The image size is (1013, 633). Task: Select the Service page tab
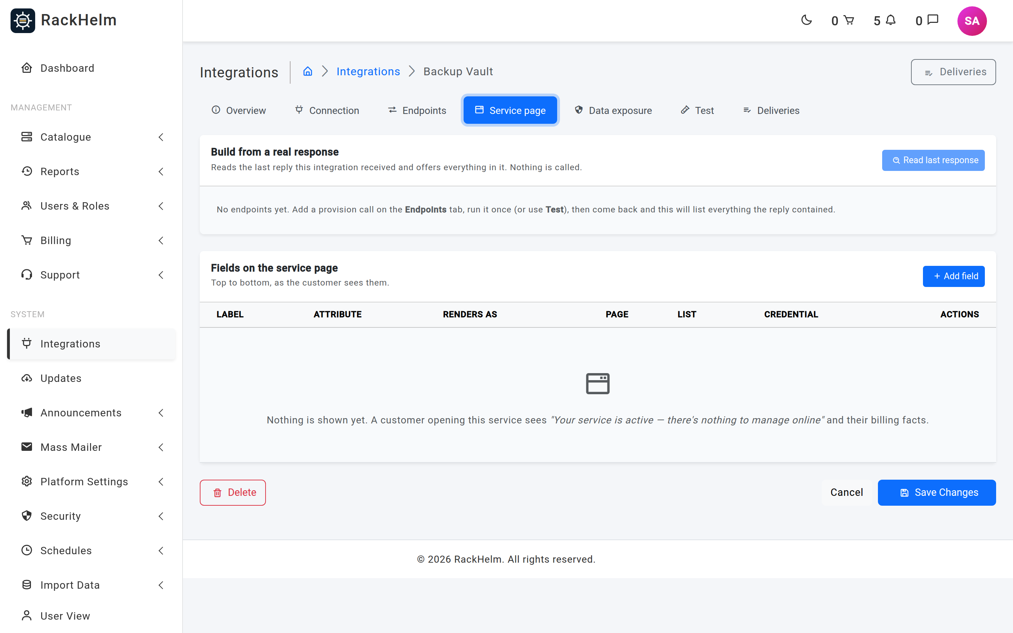510,110
